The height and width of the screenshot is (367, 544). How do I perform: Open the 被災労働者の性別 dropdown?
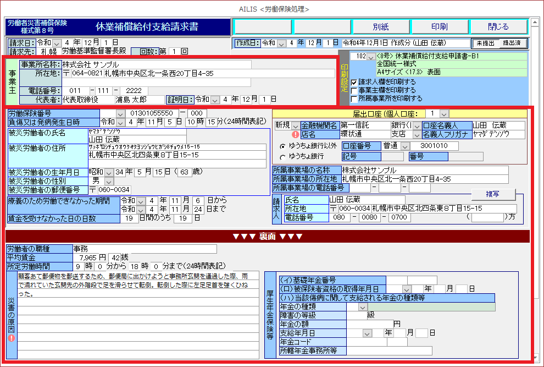click(109, 181)
